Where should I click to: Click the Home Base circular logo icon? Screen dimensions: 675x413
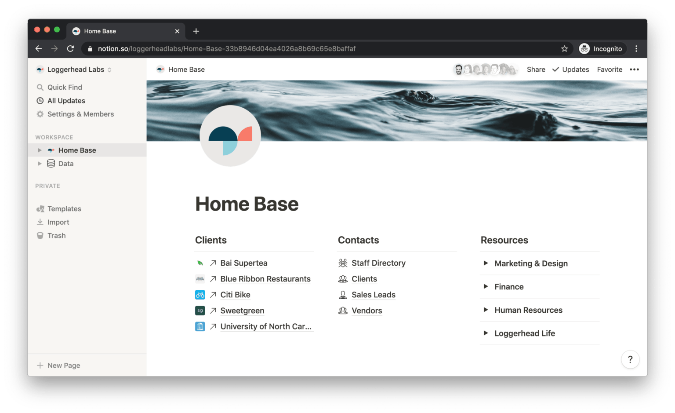[230, 136]
